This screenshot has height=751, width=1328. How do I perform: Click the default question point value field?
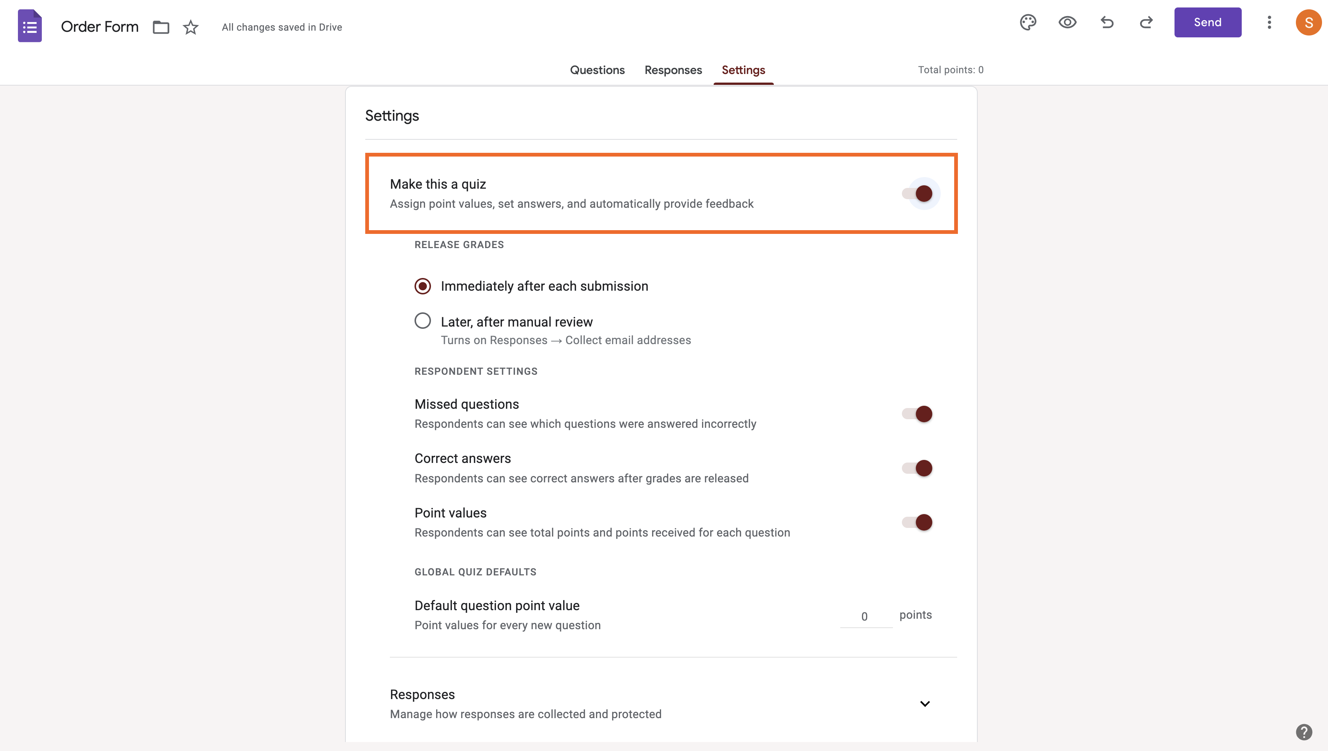(x=865, y=616)
